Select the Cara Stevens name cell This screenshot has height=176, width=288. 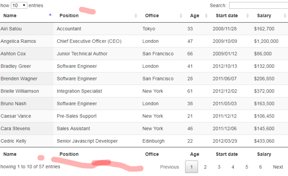[x=26, y=129]
